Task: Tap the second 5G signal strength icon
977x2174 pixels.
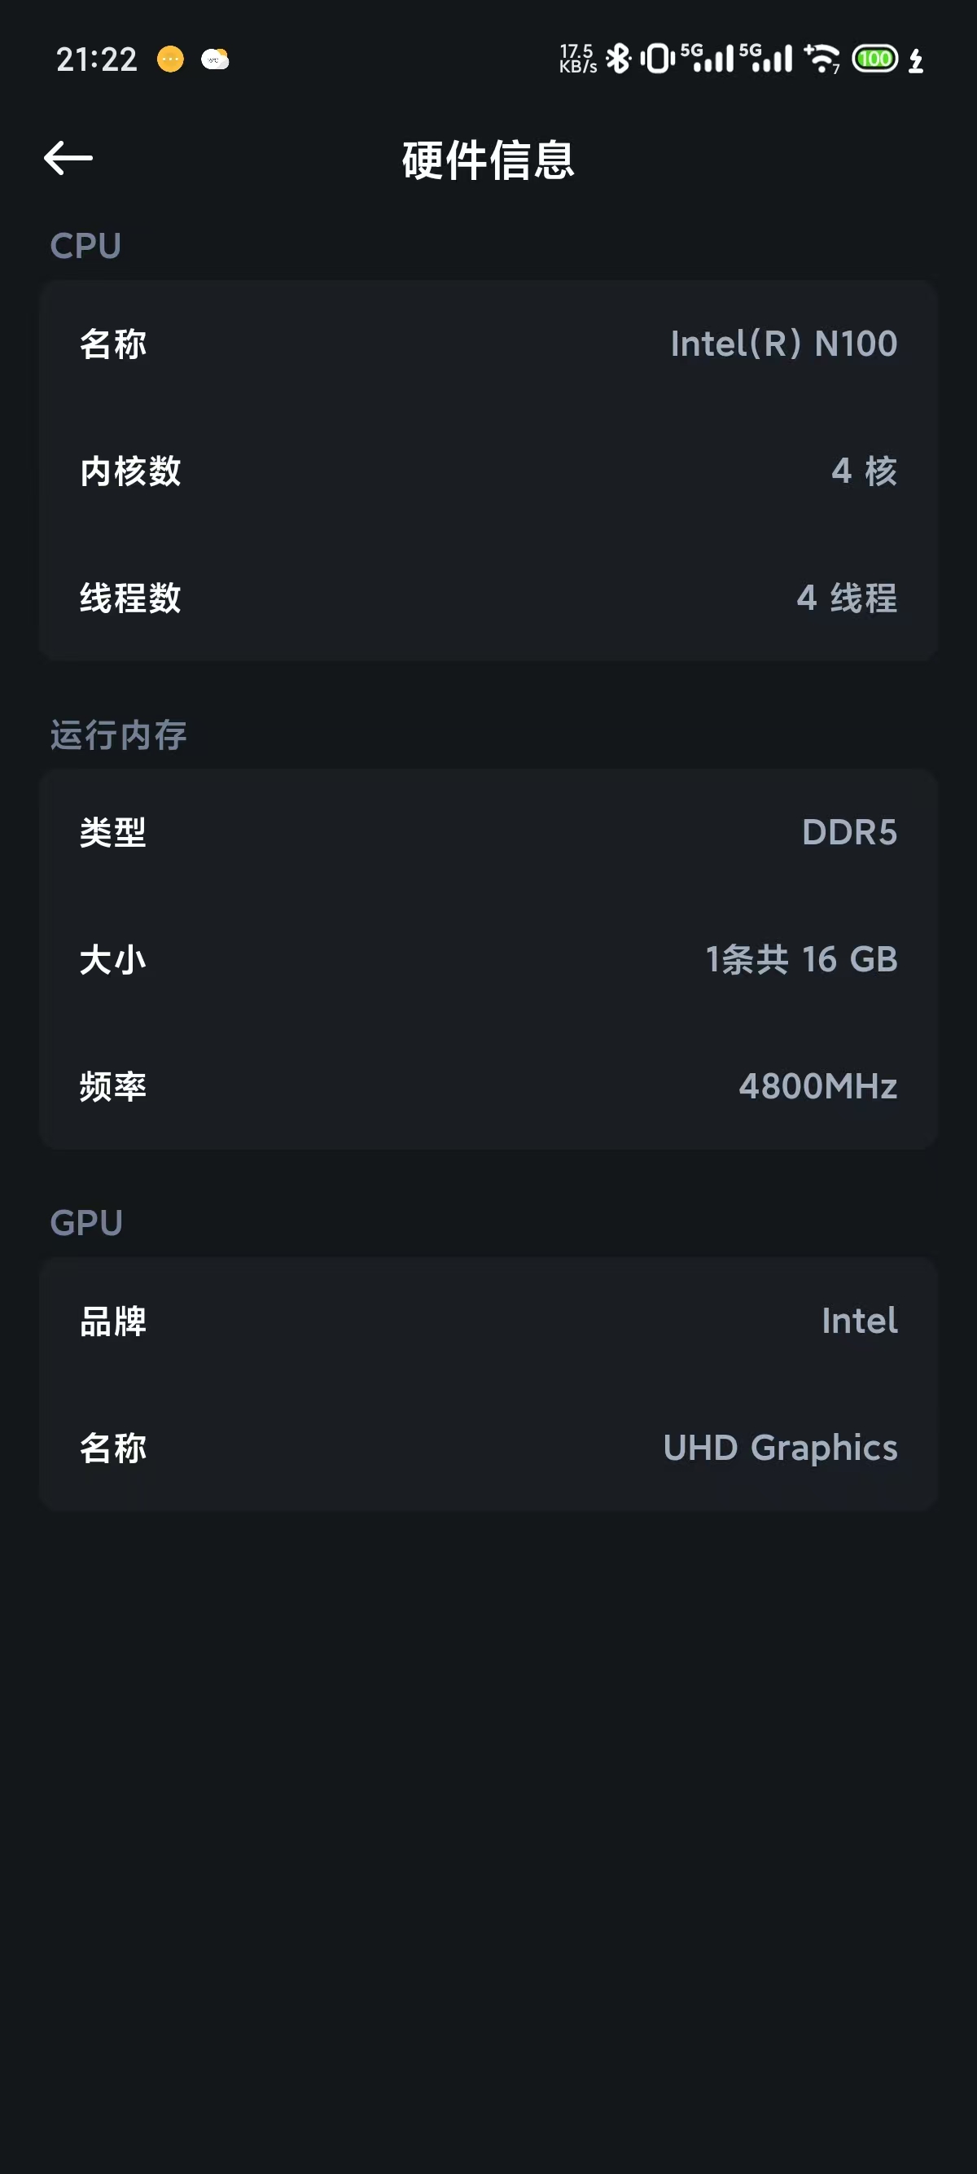Action: pos(766,59)
